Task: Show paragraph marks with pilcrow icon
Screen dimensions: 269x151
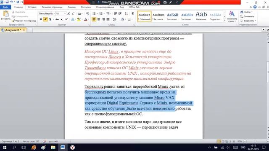Action: click(x=133, y=13)
